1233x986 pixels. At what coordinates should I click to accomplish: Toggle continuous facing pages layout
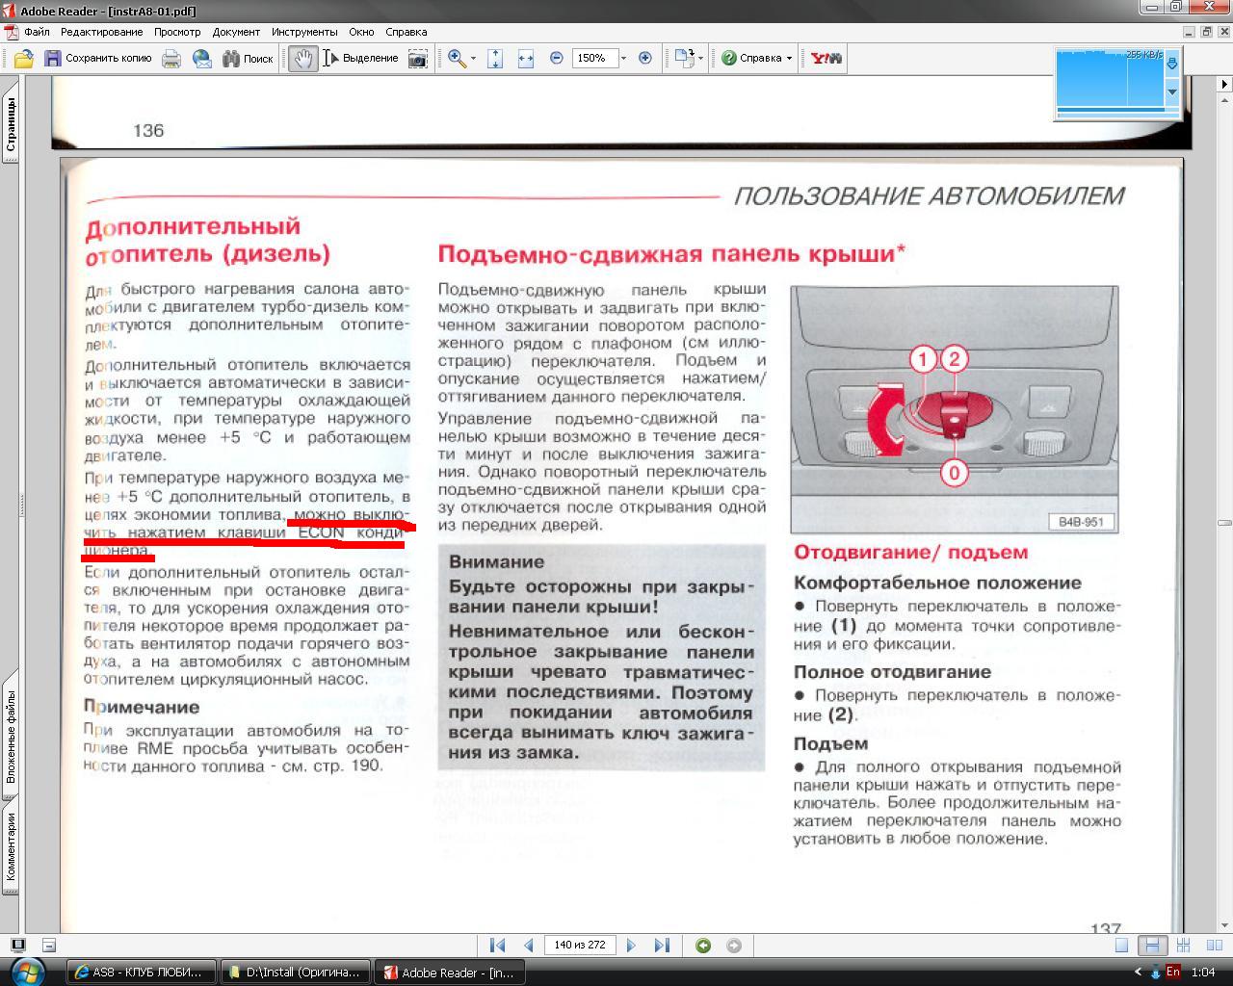tap(1183, 946)
